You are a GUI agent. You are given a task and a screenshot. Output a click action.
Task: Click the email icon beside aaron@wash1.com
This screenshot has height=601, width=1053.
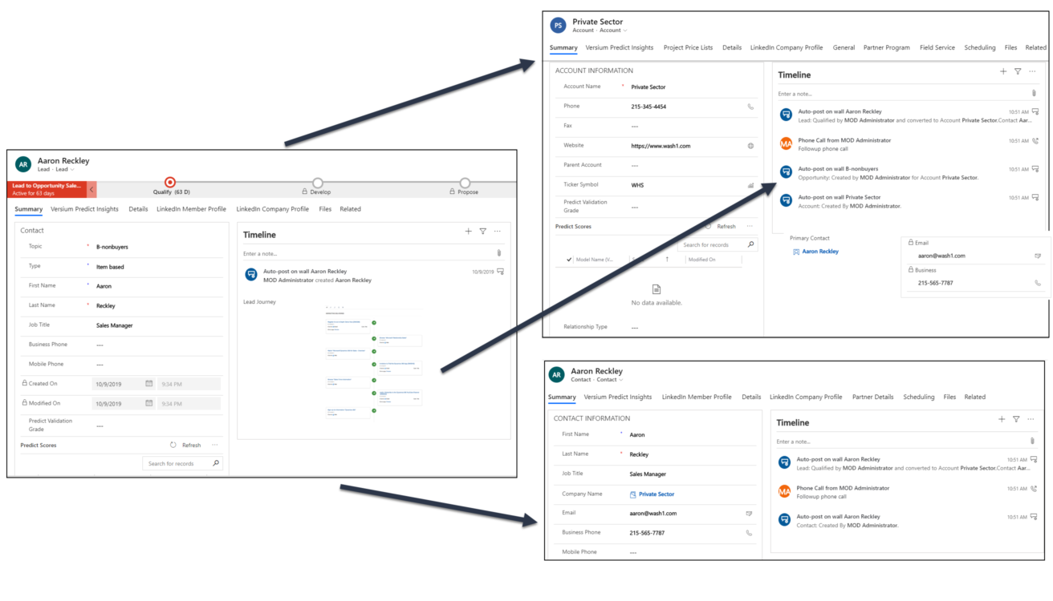point(749,513)
